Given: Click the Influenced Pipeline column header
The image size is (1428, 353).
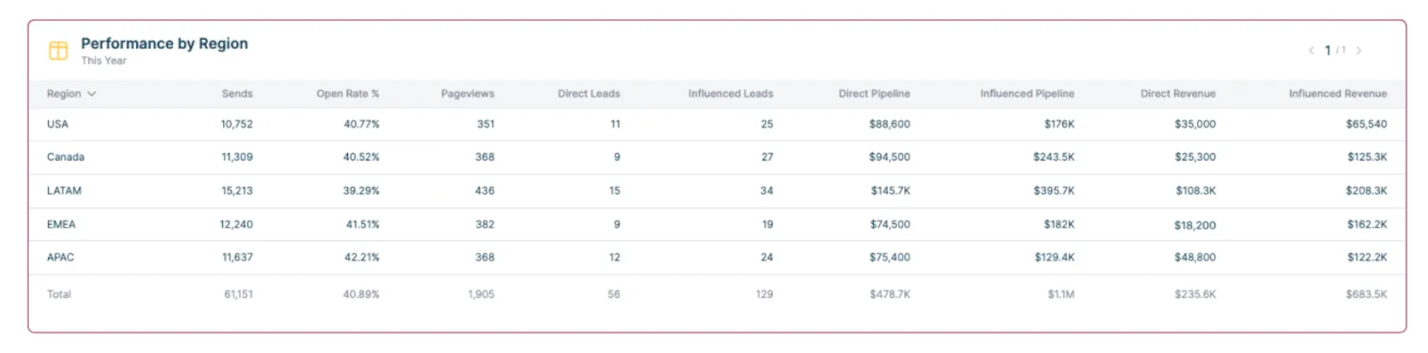Looking at the screenshot, I should click(x=1027, y=94).
